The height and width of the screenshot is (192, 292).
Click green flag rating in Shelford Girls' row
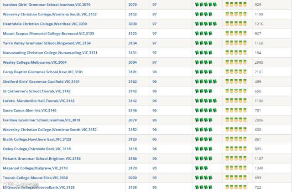(x=206, y=81)
